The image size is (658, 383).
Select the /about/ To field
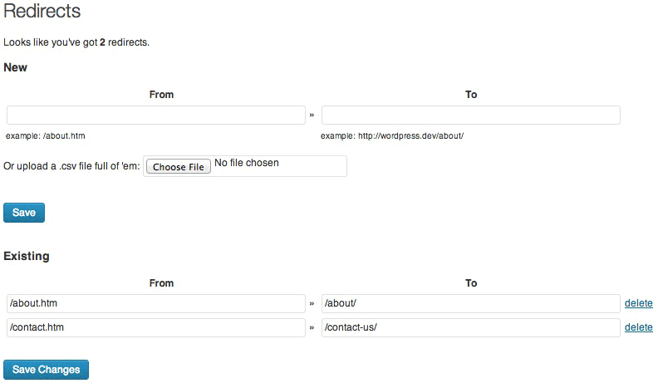click(470, 303)
